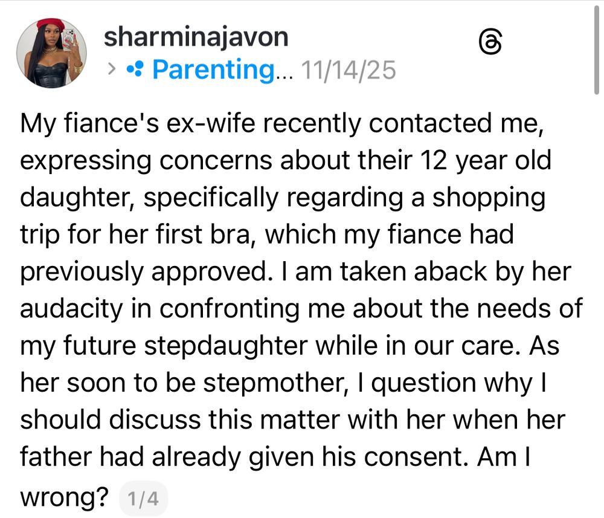Click the line "should discuss this matter with her"
The width and height of the screenshot is (604, 518).
tap(292, 419)
